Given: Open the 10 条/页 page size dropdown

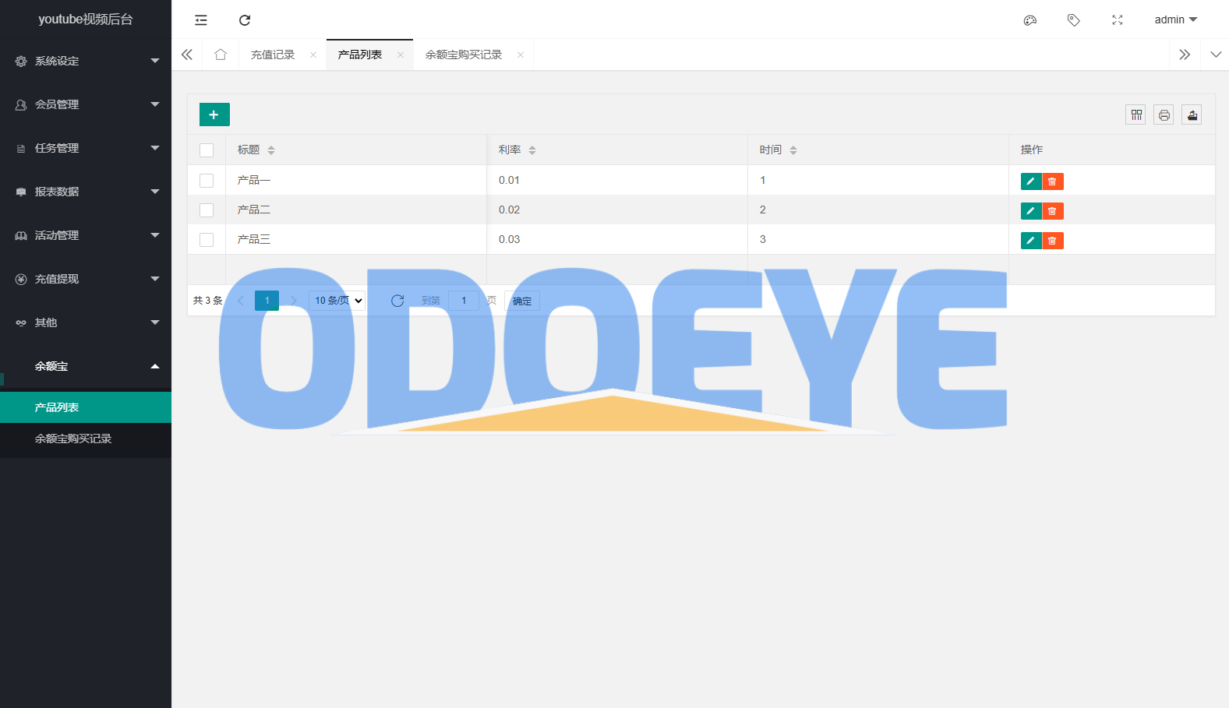Looking at the screenshot, I should [337, 301].
